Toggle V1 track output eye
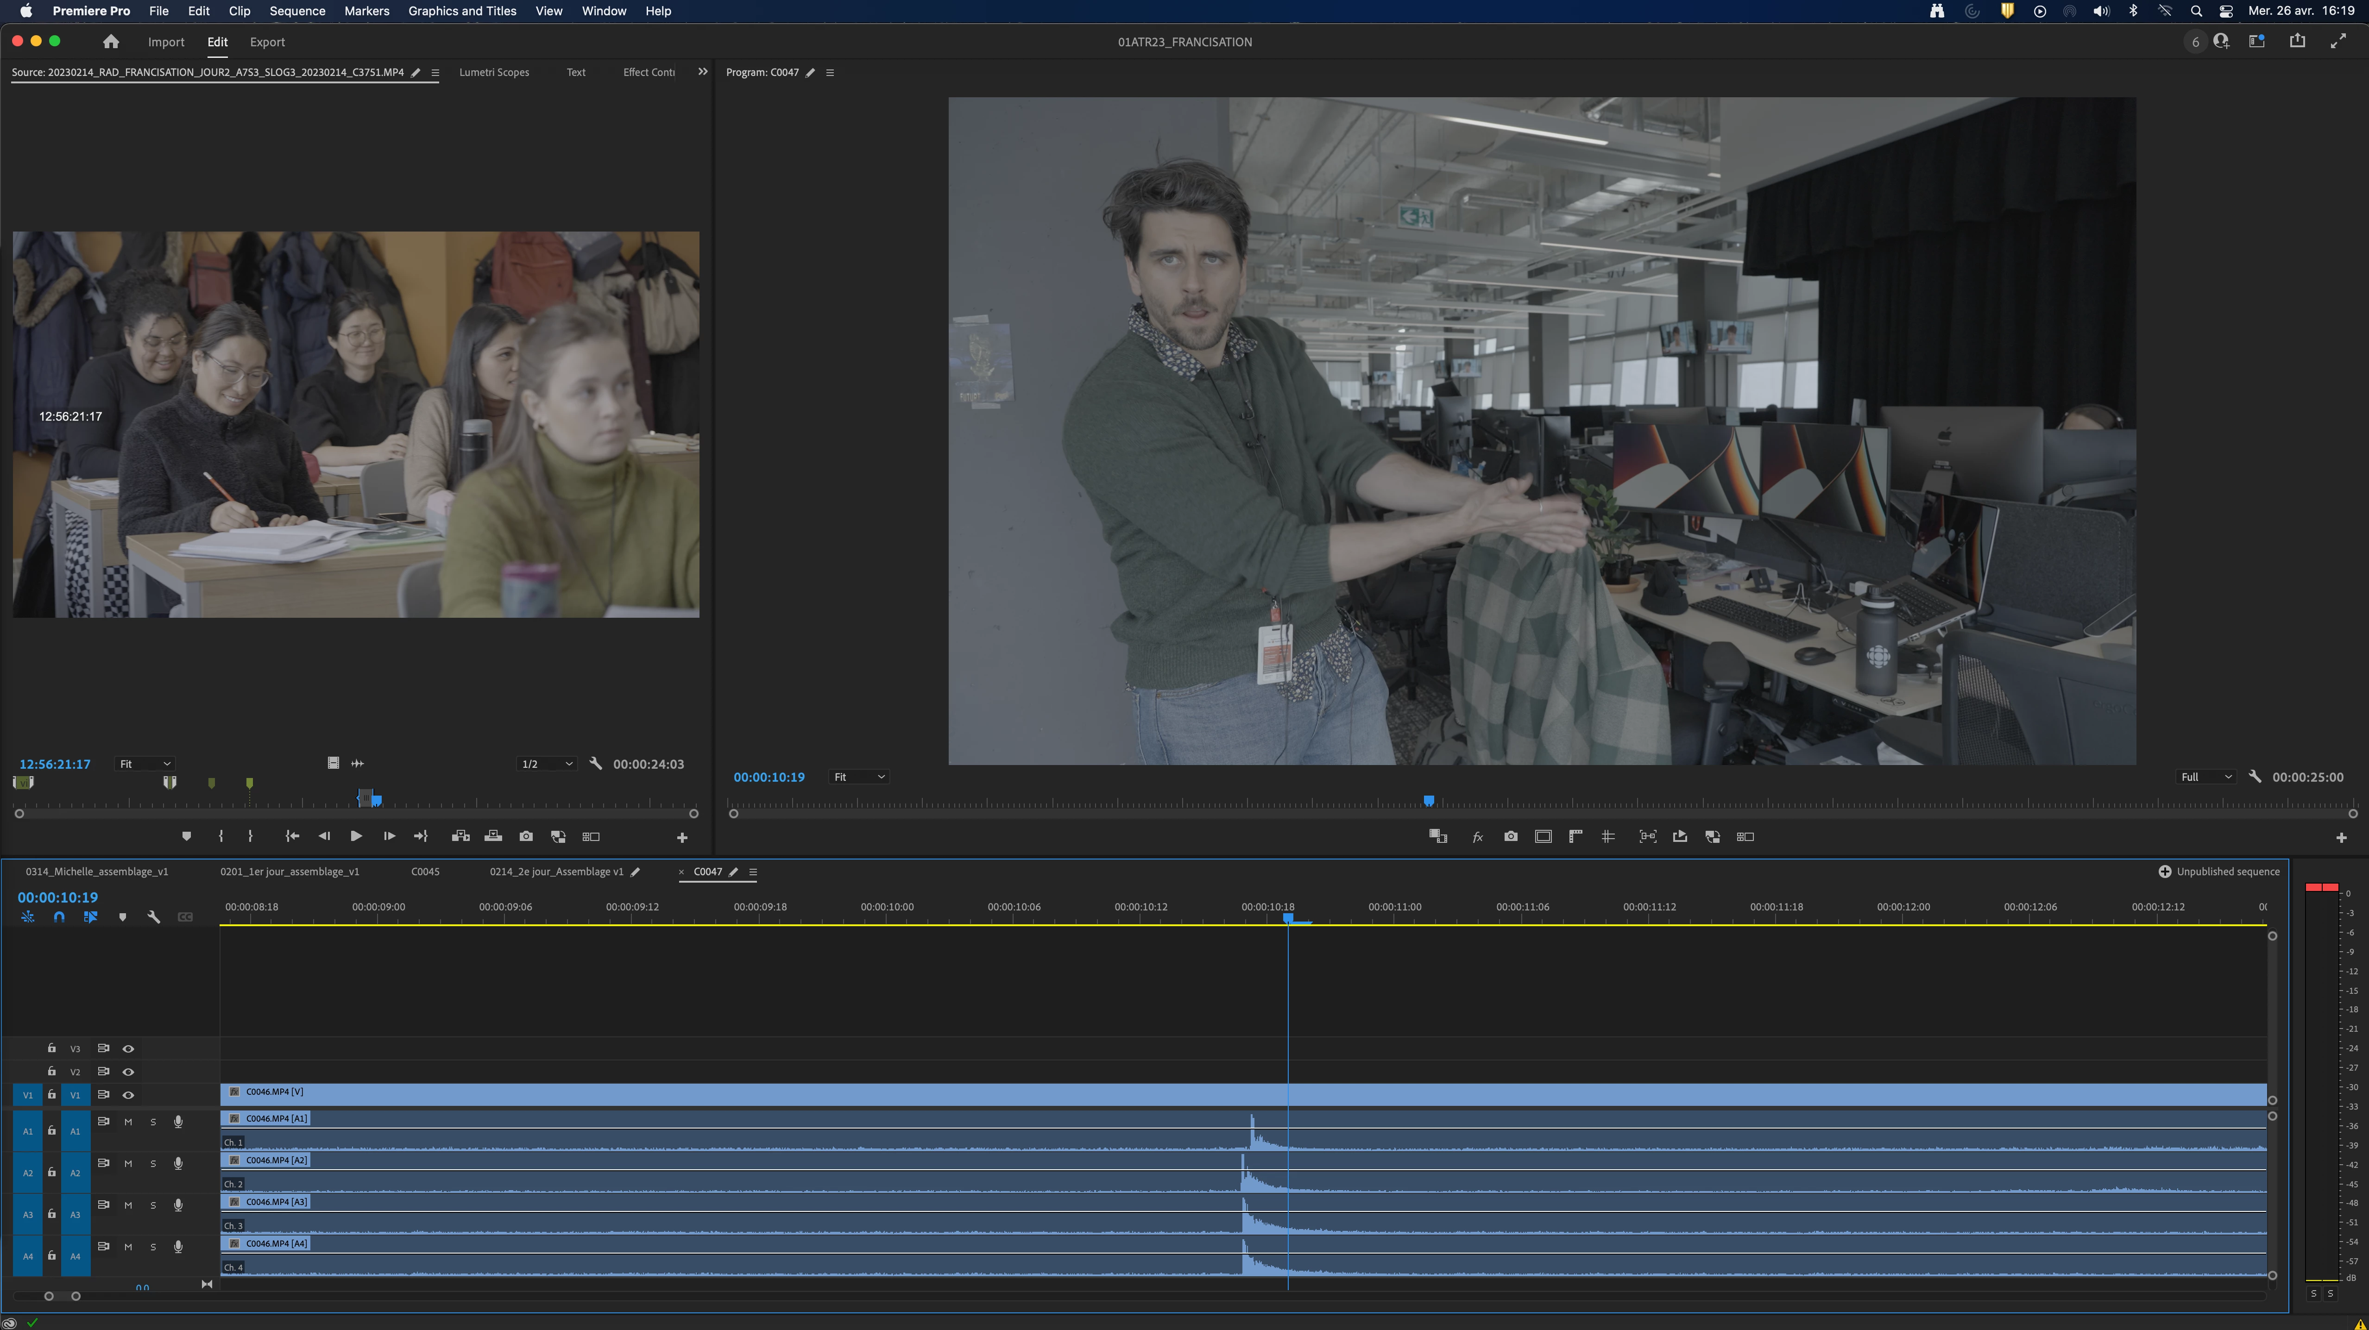 [129, 1095]
